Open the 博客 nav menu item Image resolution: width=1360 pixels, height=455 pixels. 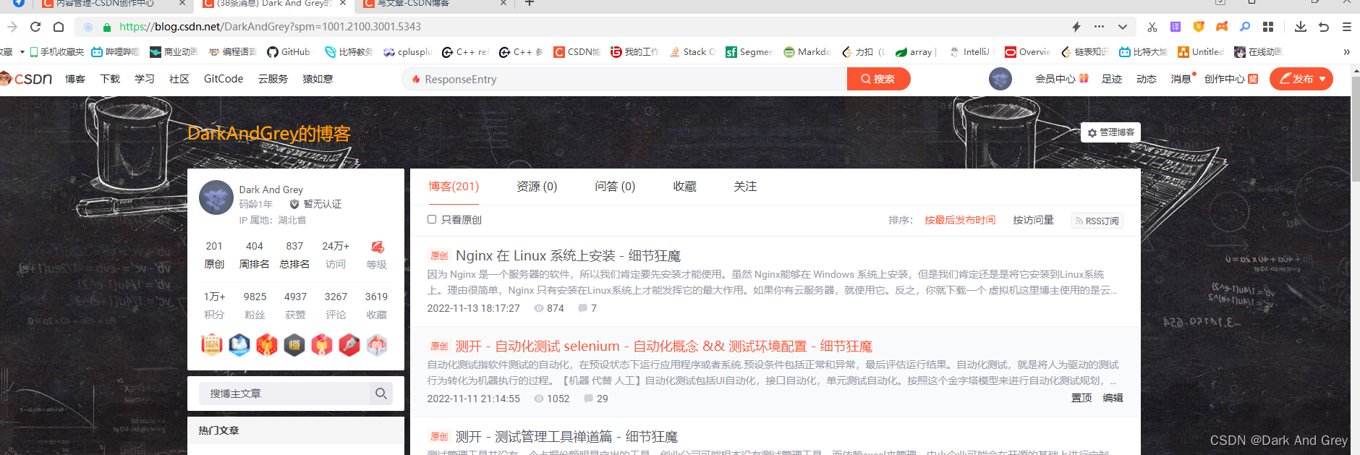click(x=75, y=79)
